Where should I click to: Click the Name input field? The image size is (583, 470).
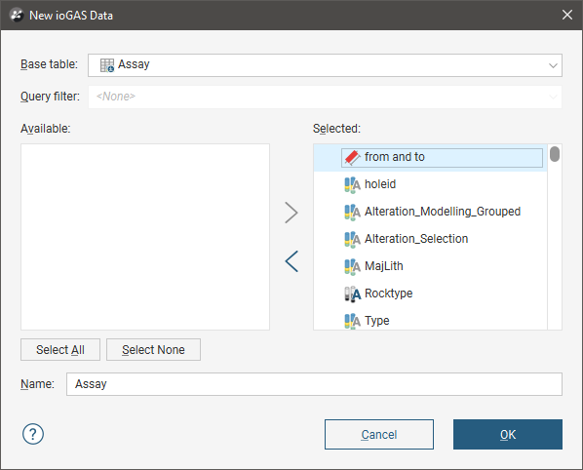coord(314,384)
